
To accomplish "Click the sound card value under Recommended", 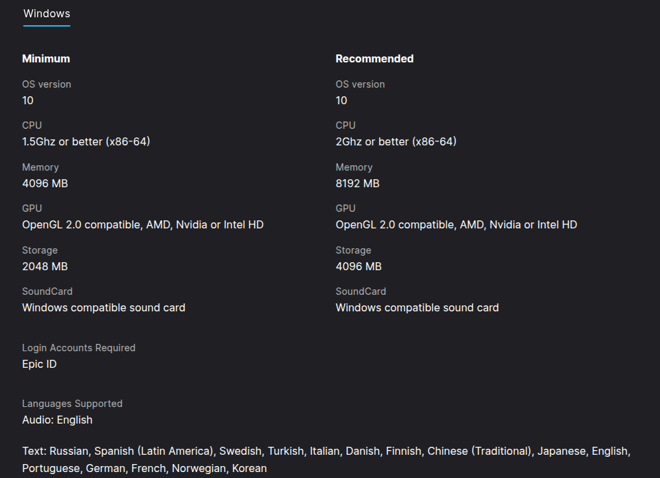I will 417,307.
